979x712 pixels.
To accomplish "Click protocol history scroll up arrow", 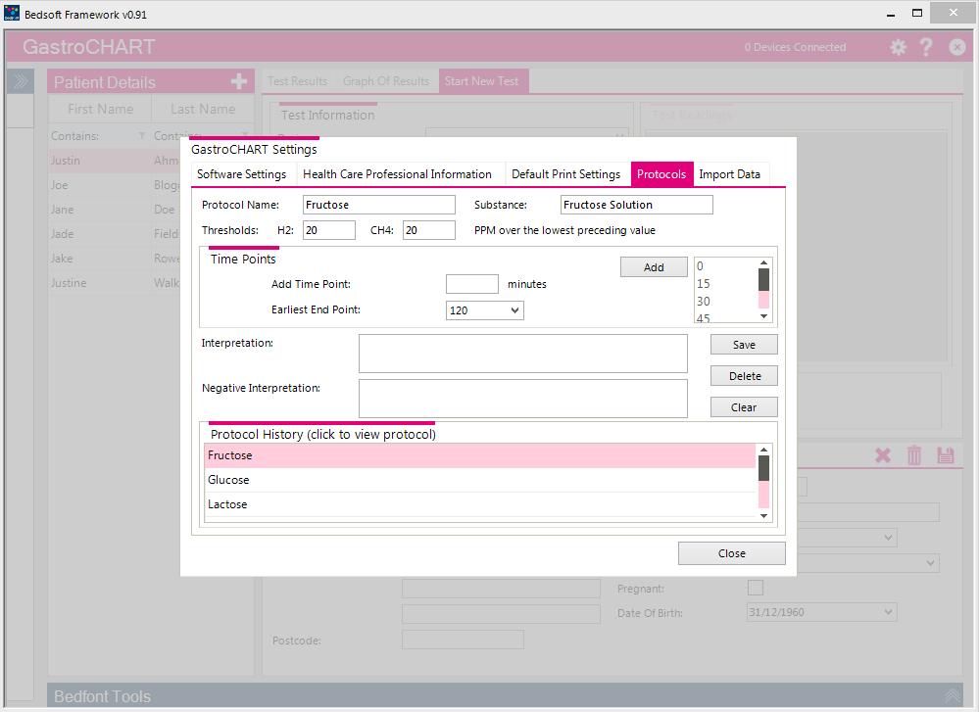I will point(763,450).
